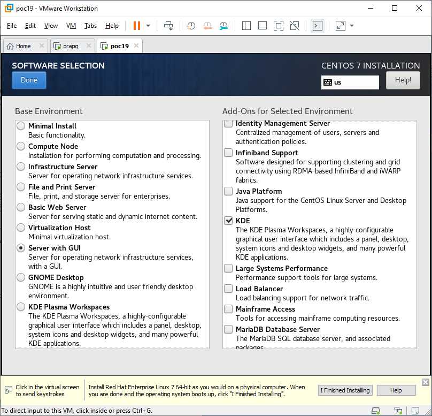This screenshot has width=432, height=416.
Task: Click the keyboard icon beside us
Action: [328, 82]
